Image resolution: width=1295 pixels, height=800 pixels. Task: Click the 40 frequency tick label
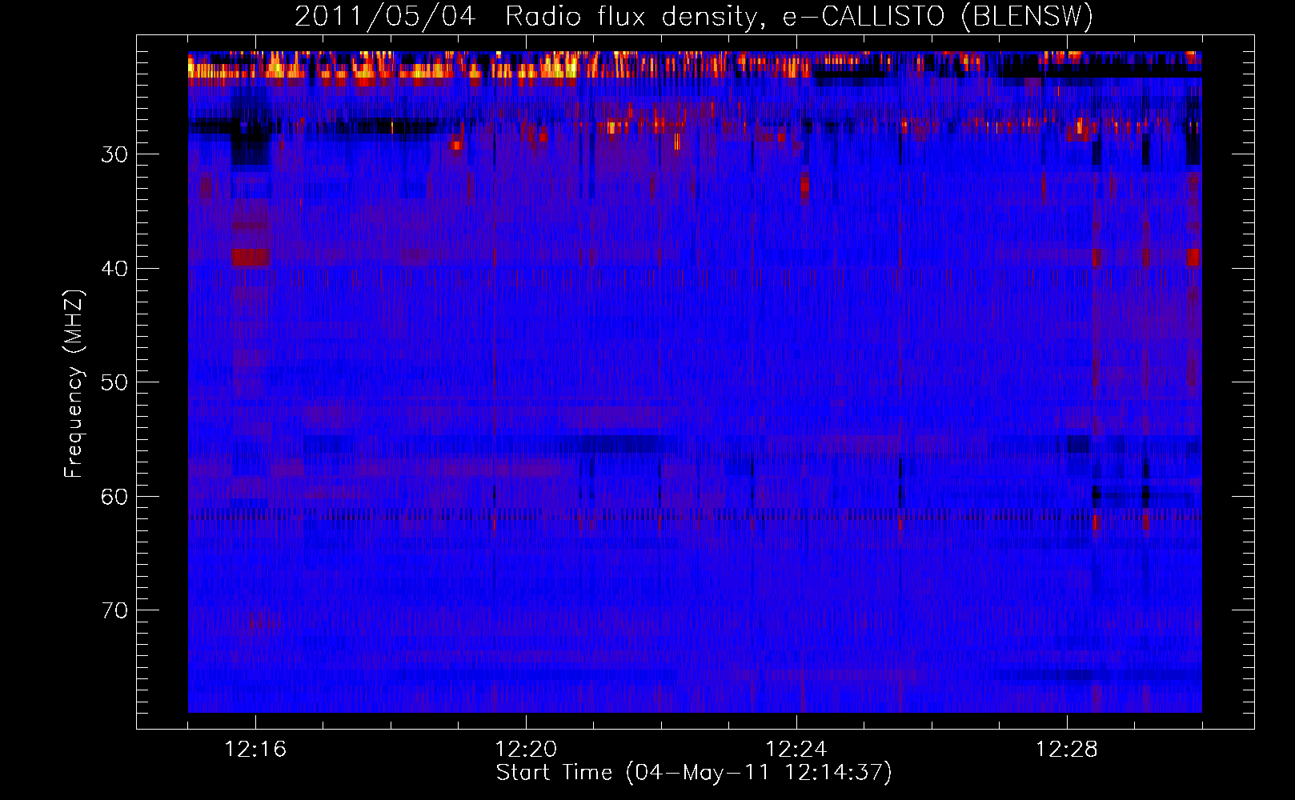(114, 269)
